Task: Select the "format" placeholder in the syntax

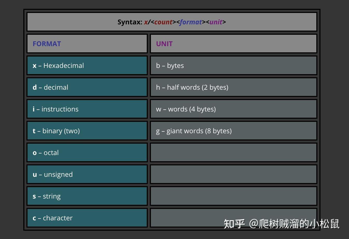Action: click(191, 22)
